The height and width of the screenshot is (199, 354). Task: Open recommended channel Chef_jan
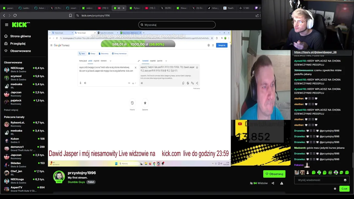(x=24, y=173)
